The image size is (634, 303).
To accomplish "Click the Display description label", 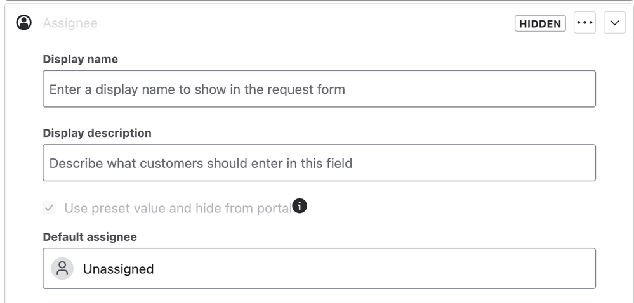I will click(x=97, y=133).
